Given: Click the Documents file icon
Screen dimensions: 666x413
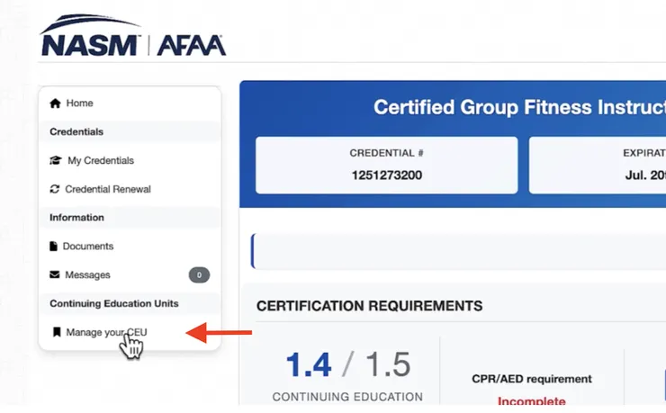Looking at the screenshot, I should (x=54, y=247).
